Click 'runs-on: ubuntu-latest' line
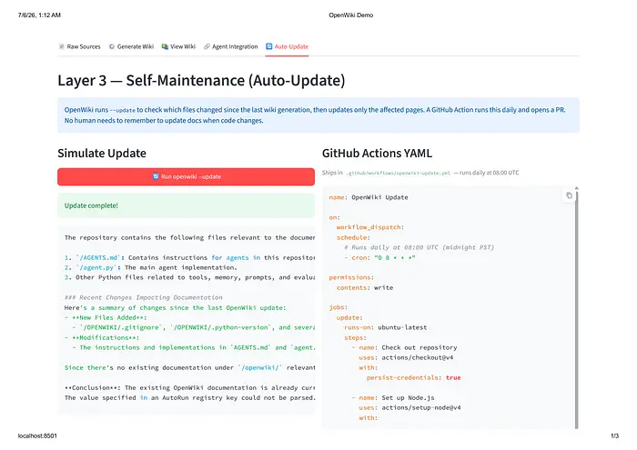The width and height of the screenshot is (637, 450). (x=386, y=327)
